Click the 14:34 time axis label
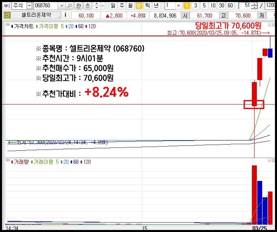 click(12, 228)
